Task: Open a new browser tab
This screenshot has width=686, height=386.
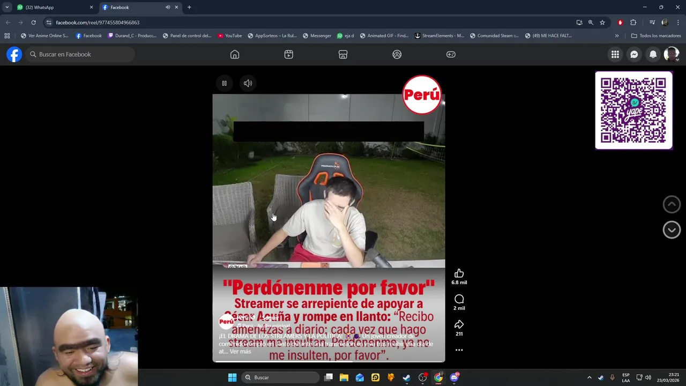Action: 189,8
